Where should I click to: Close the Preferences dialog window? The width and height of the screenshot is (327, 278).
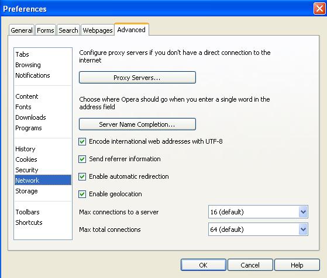pyautogui.click(x=319, y=9)
